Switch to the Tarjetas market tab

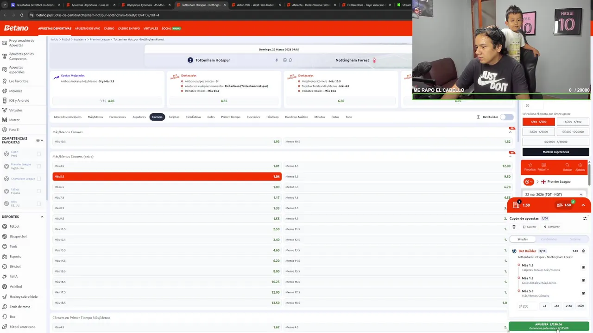(174, 117)
